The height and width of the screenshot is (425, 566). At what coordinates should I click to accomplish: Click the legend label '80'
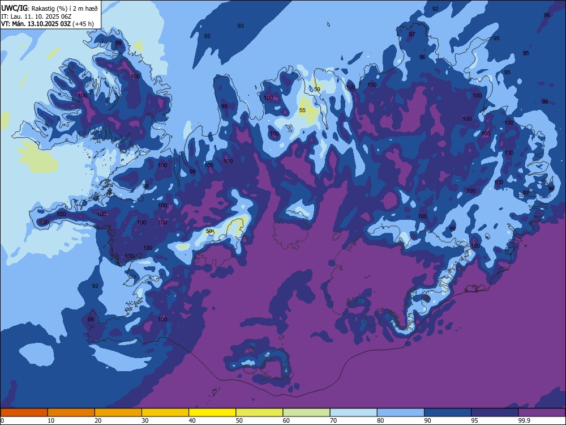(380, 420)
